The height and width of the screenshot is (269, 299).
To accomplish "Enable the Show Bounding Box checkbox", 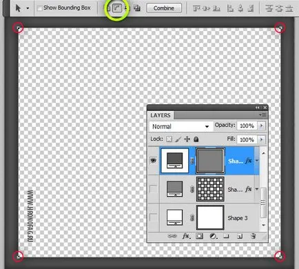I will [x=40, y=8].
